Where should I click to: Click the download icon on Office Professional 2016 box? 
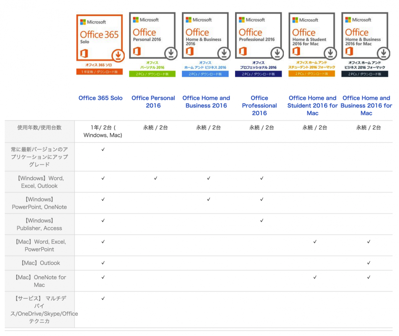click(x=277, y=53)
